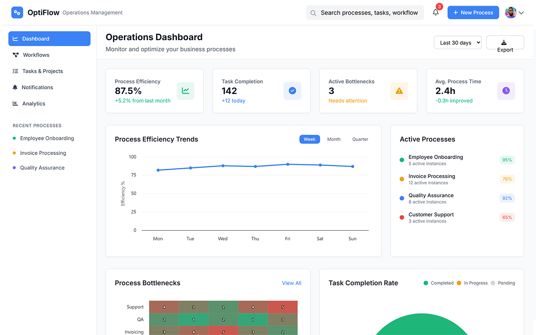Click the Fri data point on chart
The image size is (536, 335).
pos(288,164)
